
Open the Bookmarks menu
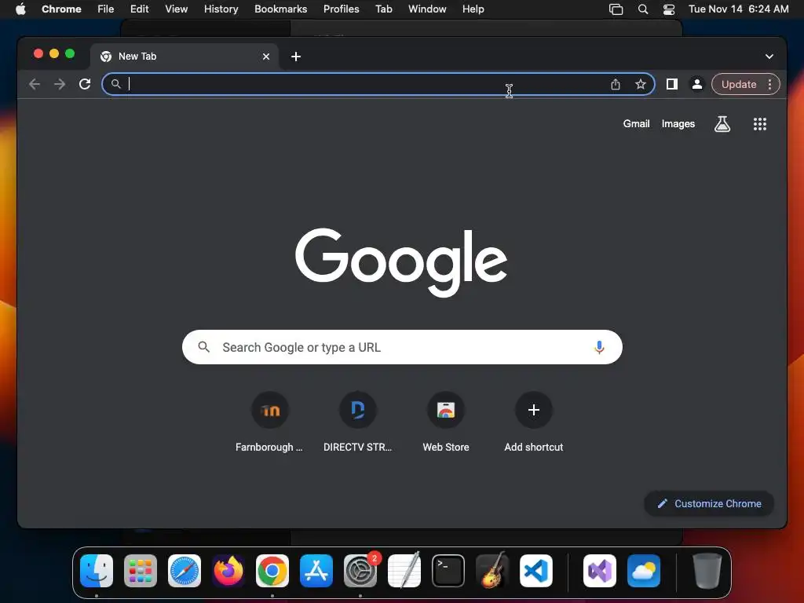pyautogui.click(x=280, y=9)
